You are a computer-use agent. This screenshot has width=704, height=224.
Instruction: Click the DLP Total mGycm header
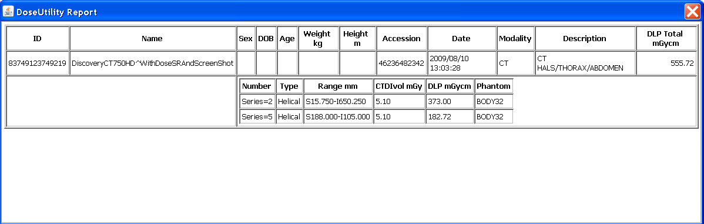(666, 39)
